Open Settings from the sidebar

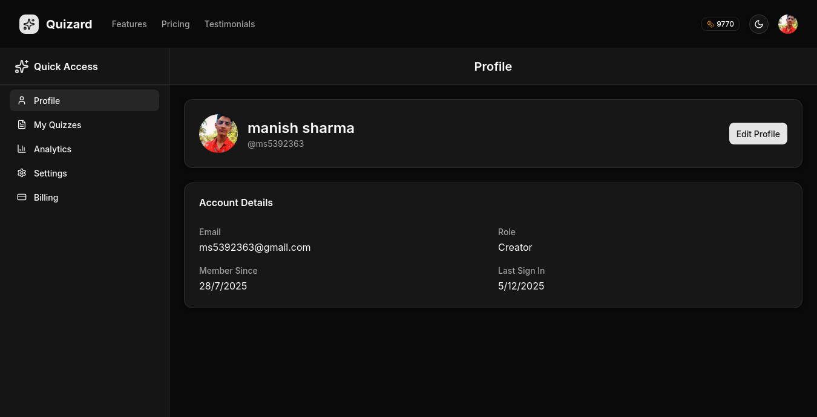coord(84,173)
